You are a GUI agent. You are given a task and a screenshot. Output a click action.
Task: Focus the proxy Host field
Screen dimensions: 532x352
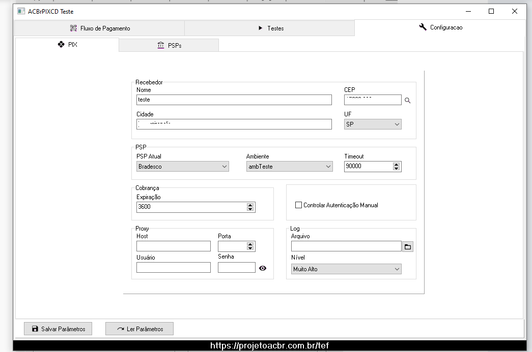[174, 246]
